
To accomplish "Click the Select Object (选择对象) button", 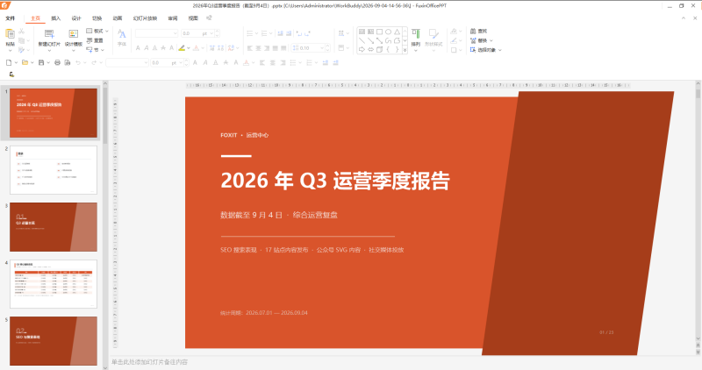I will pyautogui.click(x=484, y=50).
